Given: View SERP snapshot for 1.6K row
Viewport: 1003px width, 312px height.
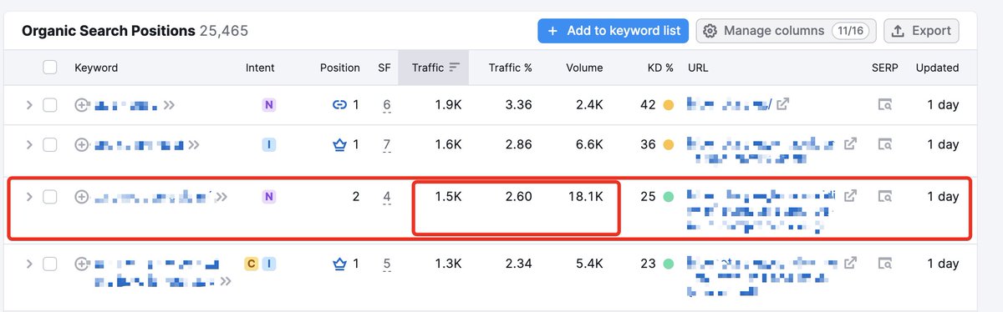Looking at the screenshot, I should click(884, 144).
